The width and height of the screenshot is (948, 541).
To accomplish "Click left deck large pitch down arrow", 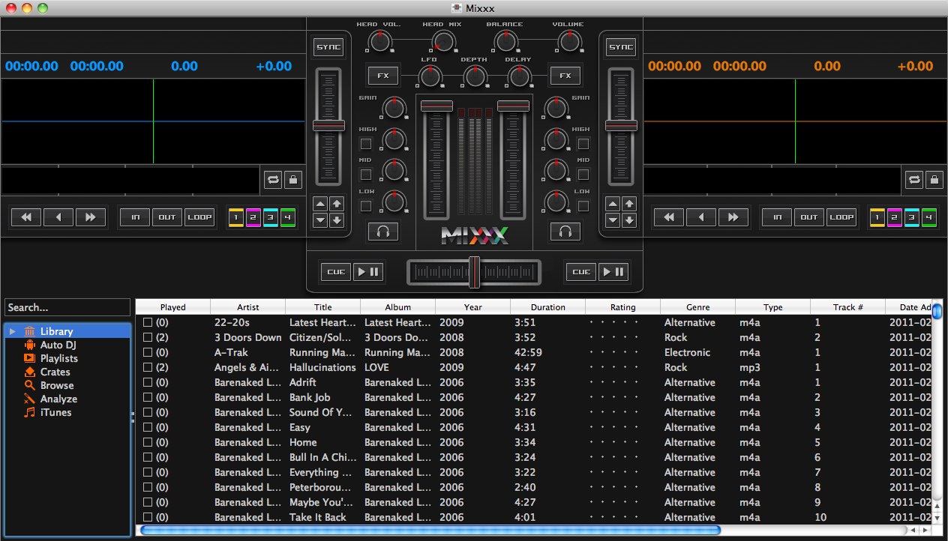I will click(337, 220).
